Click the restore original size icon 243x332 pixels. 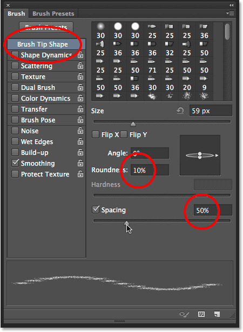(180, 110)
